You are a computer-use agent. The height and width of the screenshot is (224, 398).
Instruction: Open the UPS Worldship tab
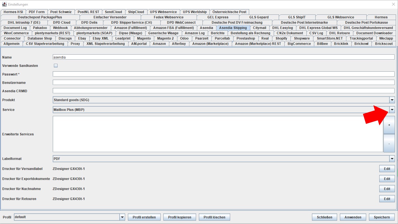[x=195, y=12]
